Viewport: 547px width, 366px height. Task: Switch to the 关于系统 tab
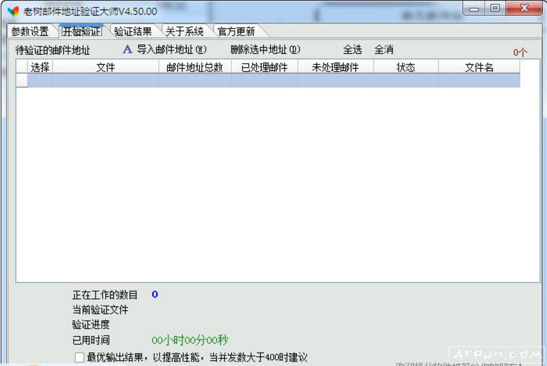pyautogui.click(x=184, y=31)
